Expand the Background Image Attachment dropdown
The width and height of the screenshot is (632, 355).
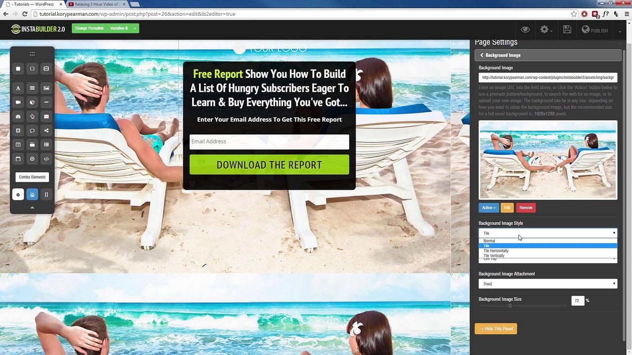pyautogui.click(x=548, y=284)
